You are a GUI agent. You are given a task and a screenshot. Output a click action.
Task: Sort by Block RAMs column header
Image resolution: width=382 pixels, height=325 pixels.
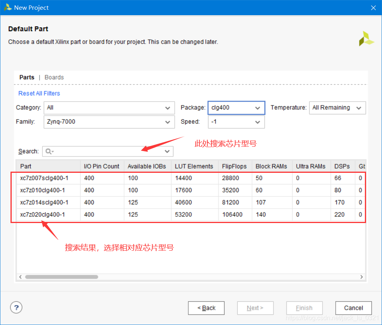[272, 166]
